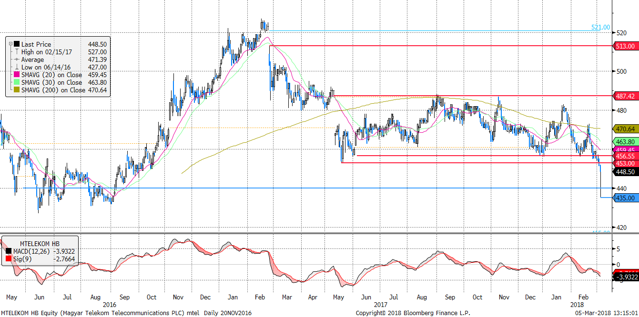Select the red 487.42 price tag
The image size is (639, 317).
point(625,96)
